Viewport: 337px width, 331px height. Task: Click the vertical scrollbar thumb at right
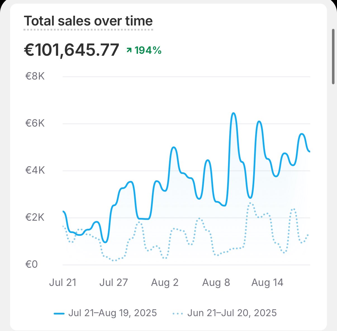pos(333,56)
